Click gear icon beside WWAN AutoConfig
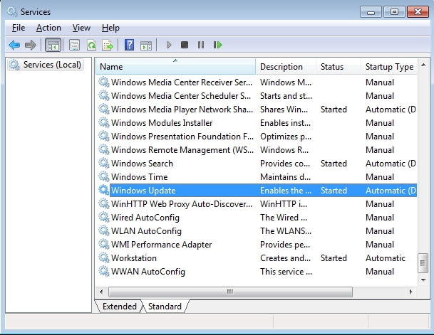434x335 pixels. pyautogui.click(x=104, y=271)
